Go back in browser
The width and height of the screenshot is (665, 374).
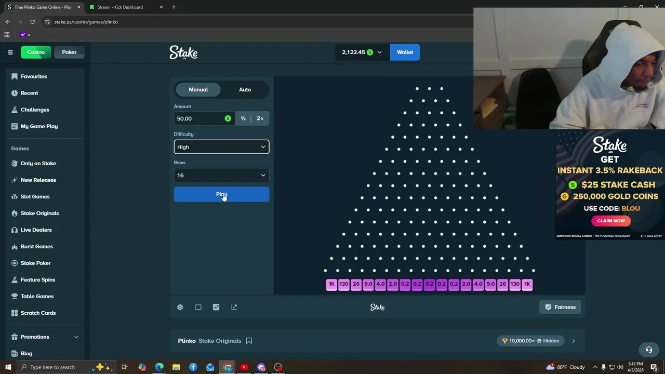coord(7,22)
